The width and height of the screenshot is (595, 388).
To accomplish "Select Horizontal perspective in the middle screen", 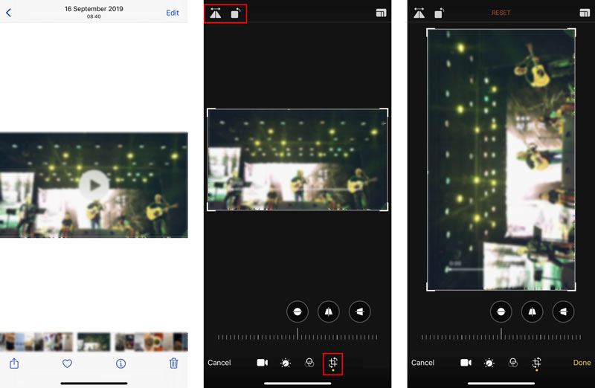I will coord(360,311).
